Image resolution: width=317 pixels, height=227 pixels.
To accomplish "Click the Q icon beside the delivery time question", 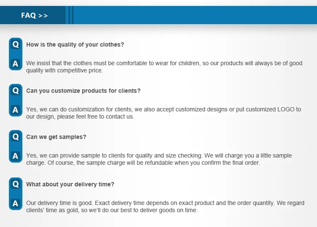I will (x=16, y=184).
